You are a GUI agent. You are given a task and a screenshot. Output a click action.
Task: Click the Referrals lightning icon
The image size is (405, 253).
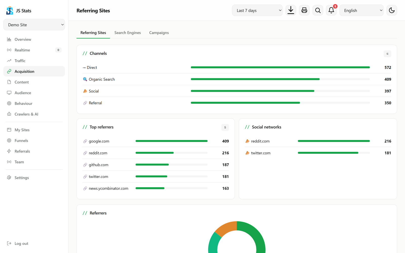pyautogui.click(x=9, y=151)
